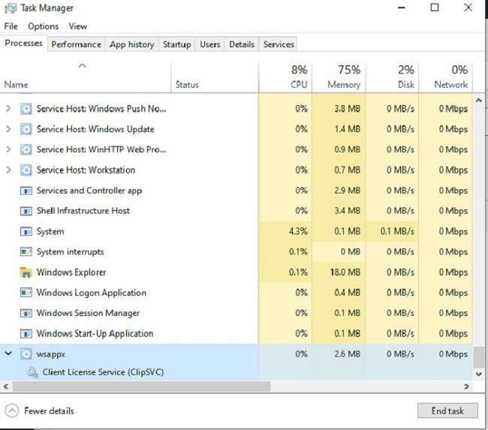Select the System interrupts process name
The width and height of the screenshot is (488, 430).
pos(70,251)
